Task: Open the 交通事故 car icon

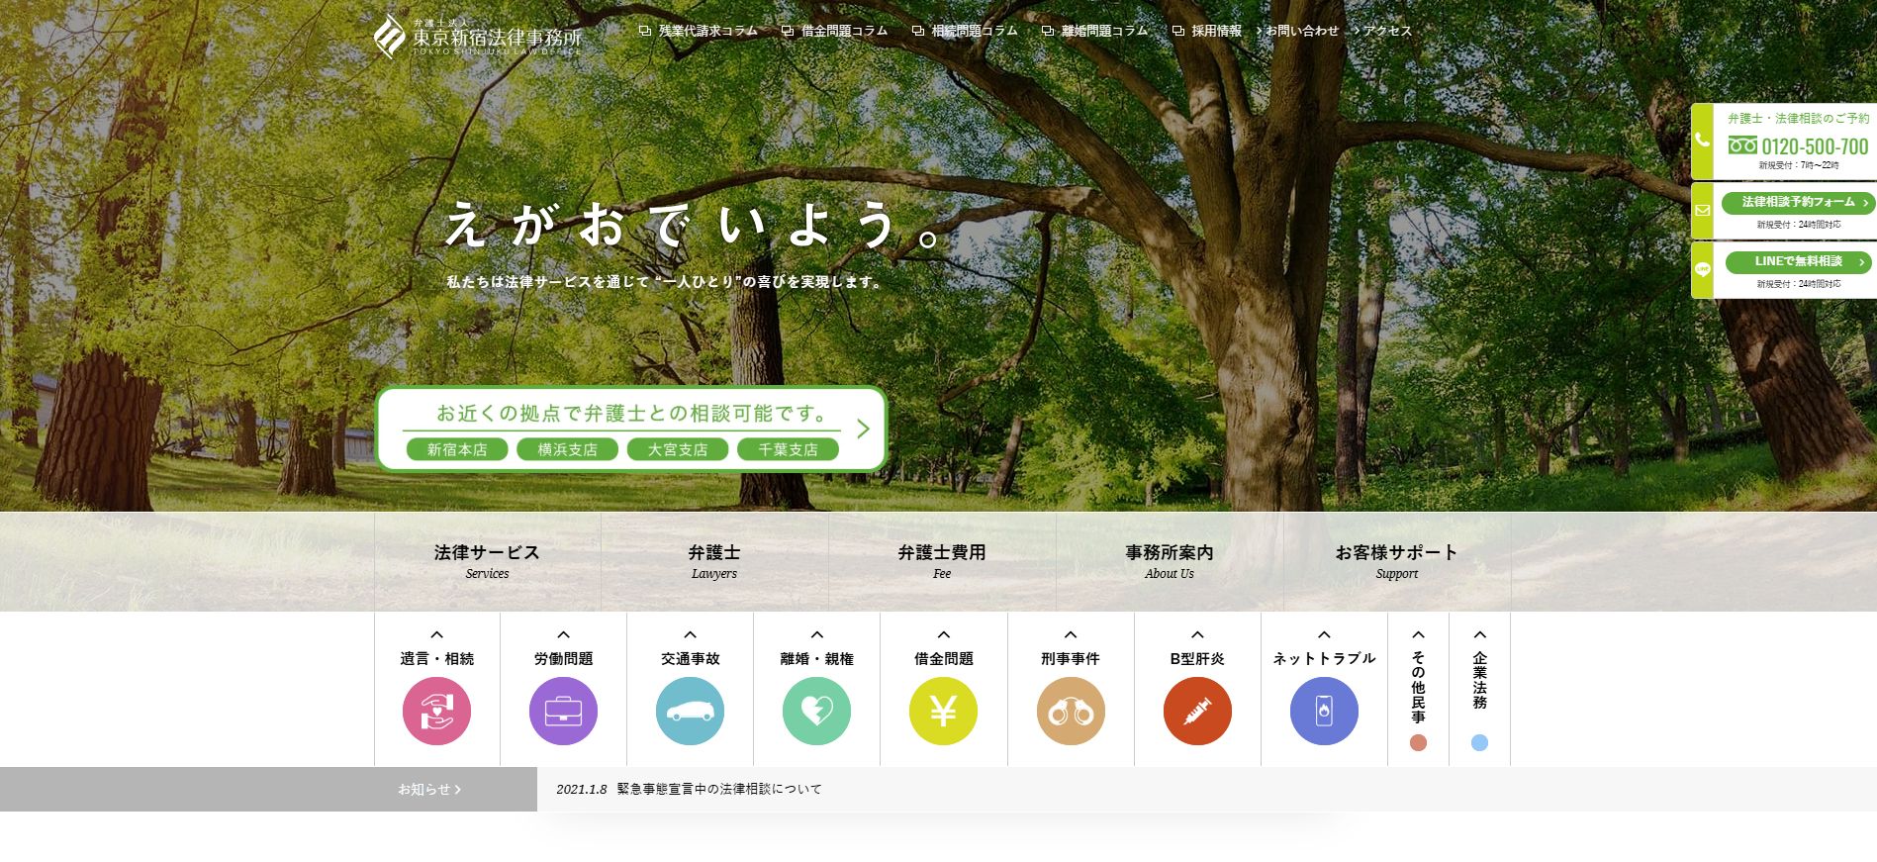Action: [x=690, y=711]
